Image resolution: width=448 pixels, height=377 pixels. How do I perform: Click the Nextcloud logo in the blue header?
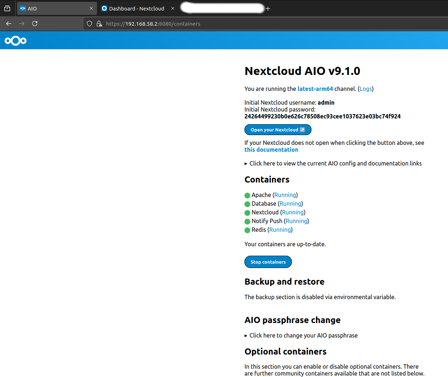15,40
